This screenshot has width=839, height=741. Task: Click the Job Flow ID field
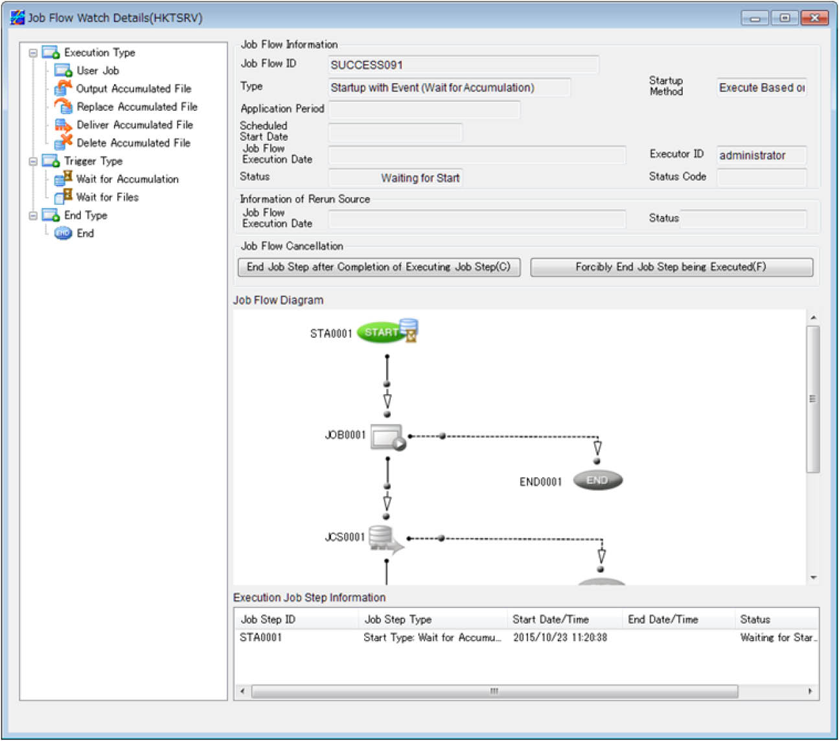click(463, 65)
